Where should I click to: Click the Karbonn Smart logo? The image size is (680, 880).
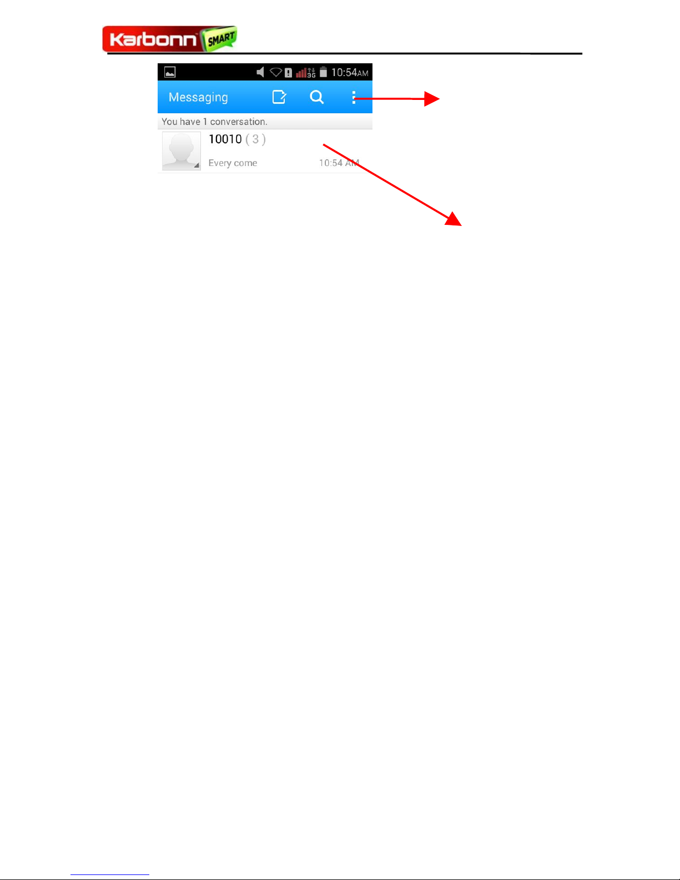pyautogui.click(x=170, y=39)
